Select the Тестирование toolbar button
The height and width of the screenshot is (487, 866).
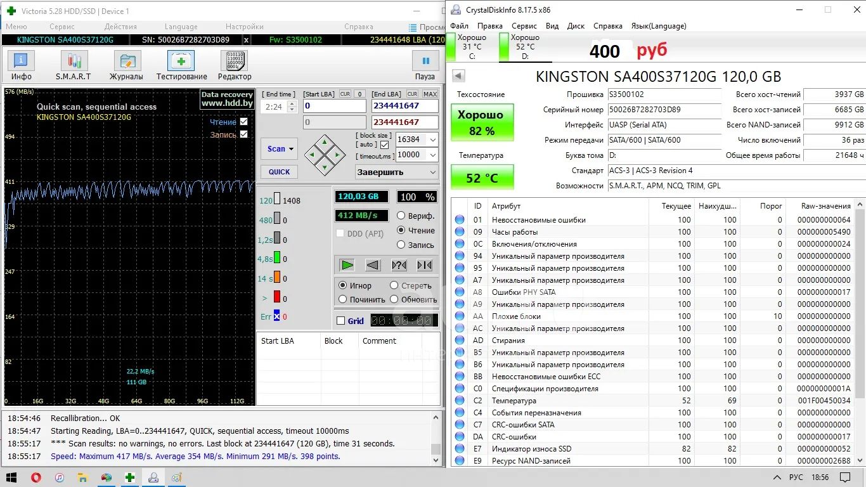pyautogui.click(x=181, y=66)
